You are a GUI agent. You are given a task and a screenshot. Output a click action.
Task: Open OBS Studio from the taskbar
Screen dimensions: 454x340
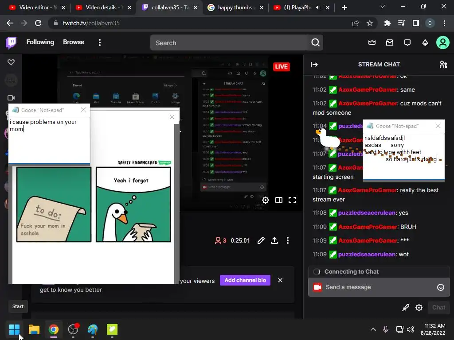(73, 329)
